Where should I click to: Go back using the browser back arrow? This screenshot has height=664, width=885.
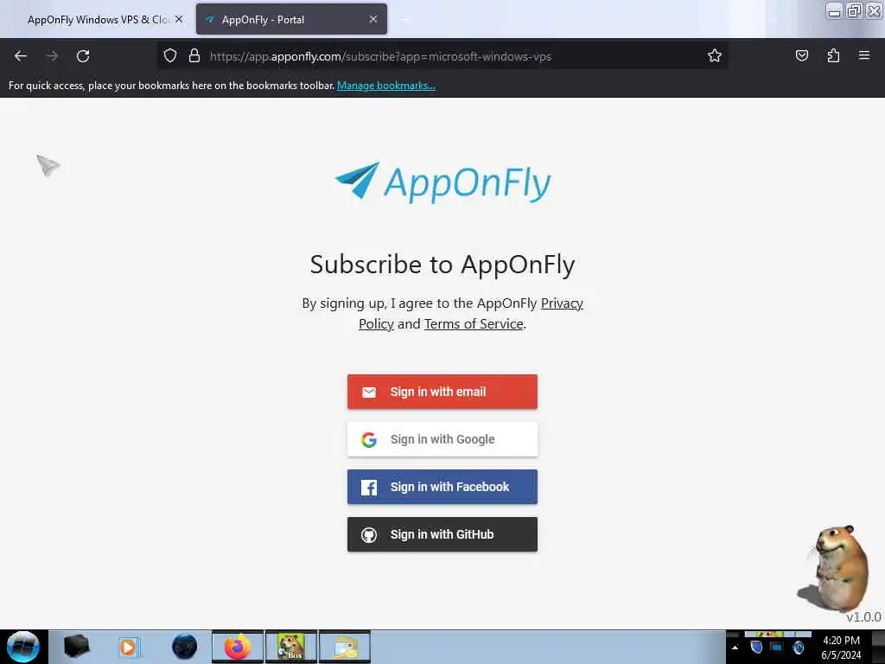click(x=21, y=56)
